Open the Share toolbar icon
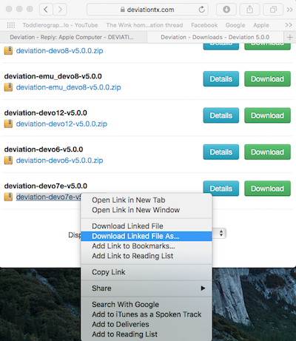Image resolution: width=296 pixels, height=341 pixels. (249, 10)
